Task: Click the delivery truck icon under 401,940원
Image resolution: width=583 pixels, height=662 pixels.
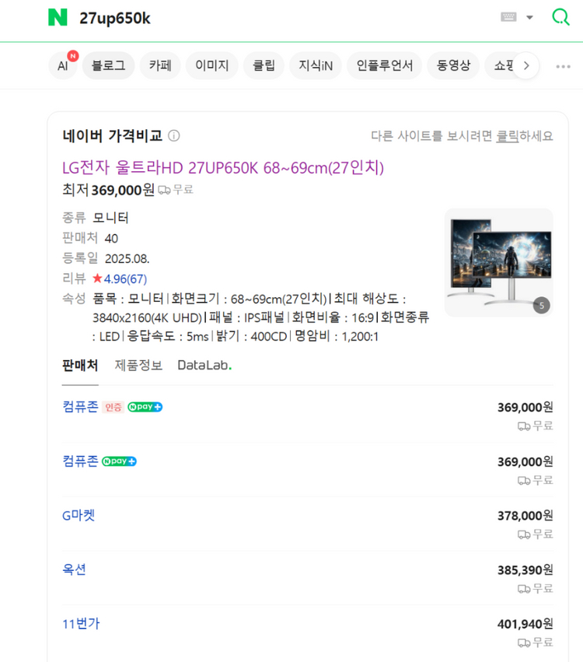Action: [524, 643]
